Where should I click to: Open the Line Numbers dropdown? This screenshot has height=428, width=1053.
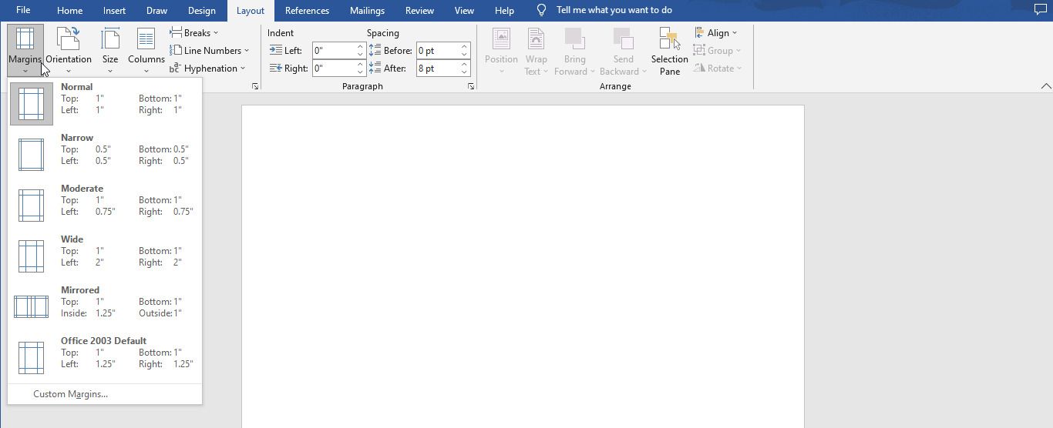click(210, 50)
